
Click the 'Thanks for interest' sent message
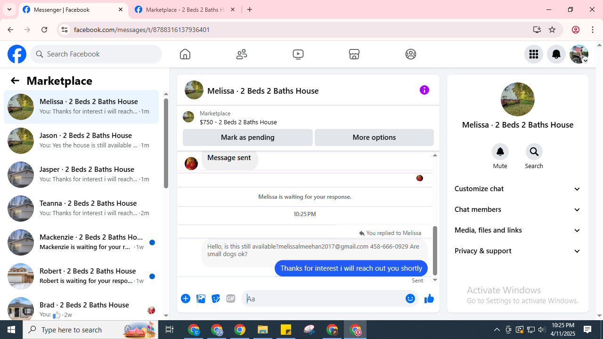click(351, 268)
